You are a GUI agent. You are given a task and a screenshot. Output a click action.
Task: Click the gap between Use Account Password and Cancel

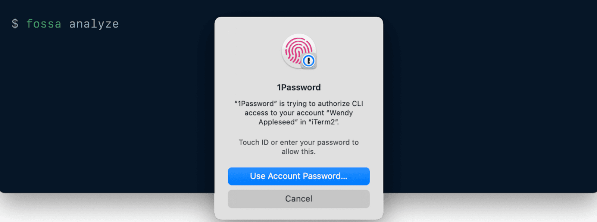(298, 188)
